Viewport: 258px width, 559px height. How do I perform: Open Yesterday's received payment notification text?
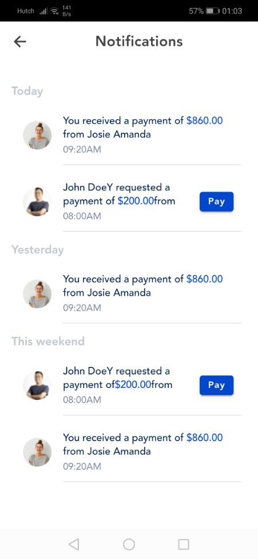pyautogui.click(x=143, y=286)
